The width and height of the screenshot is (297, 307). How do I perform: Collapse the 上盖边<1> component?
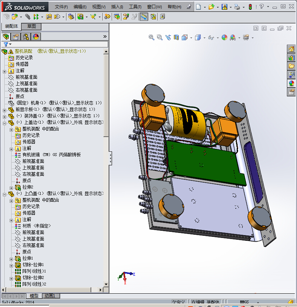tap(5, 123)
